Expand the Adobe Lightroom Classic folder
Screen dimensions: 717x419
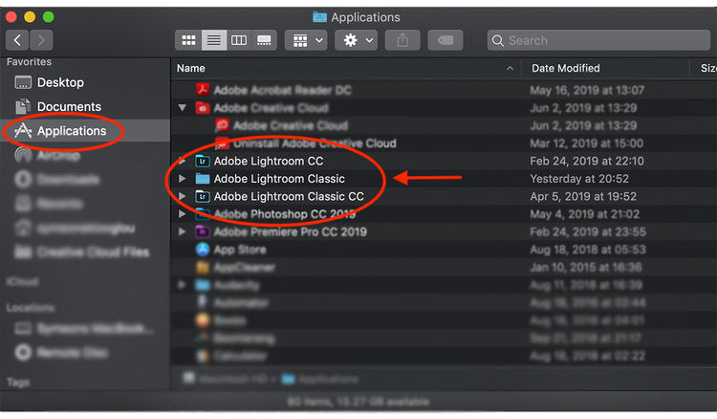pyautogui.click(x=182, y=178)
